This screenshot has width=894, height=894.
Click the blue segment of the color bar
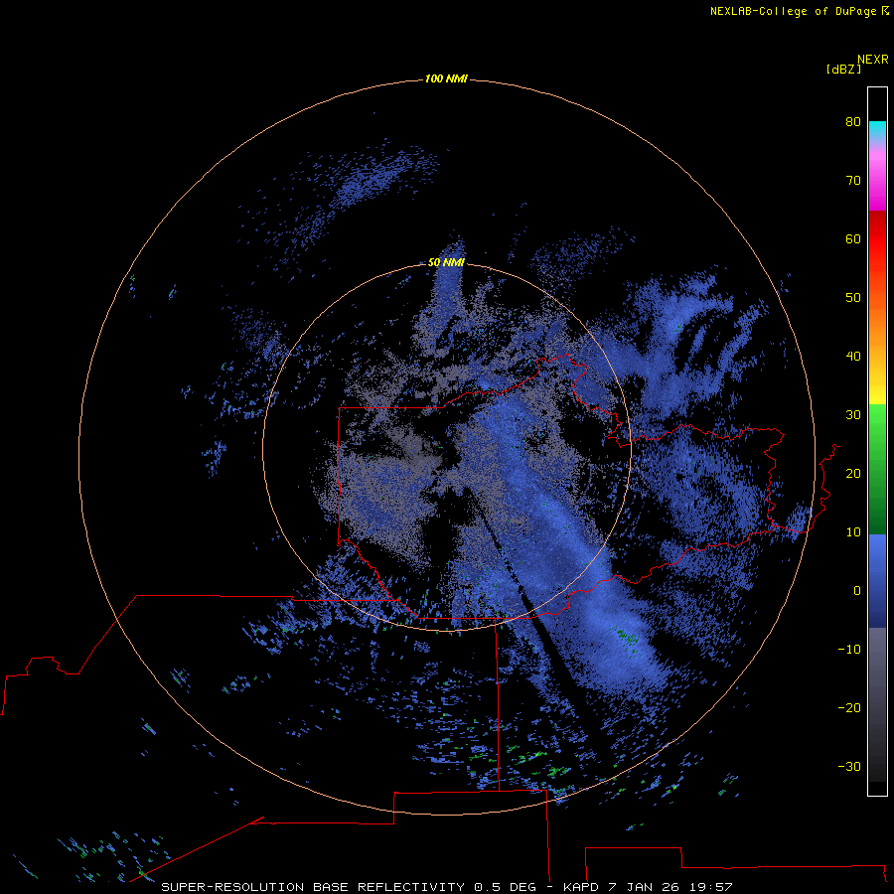[877, 580]
